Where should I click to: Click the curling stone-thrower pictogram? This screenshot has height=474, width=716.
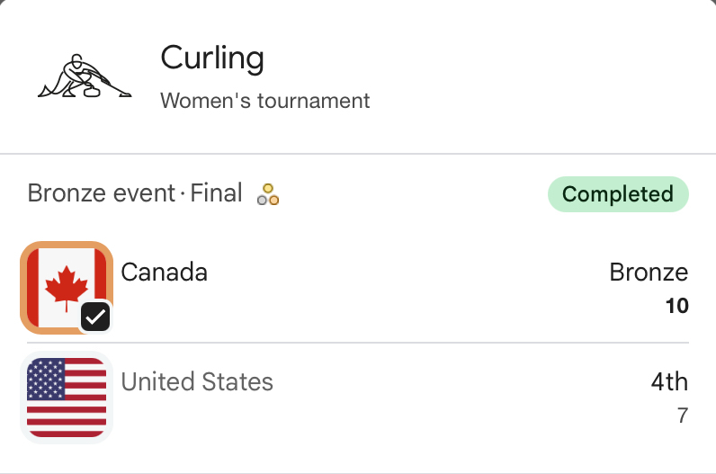pyautogui.click(x=85, y=77)
